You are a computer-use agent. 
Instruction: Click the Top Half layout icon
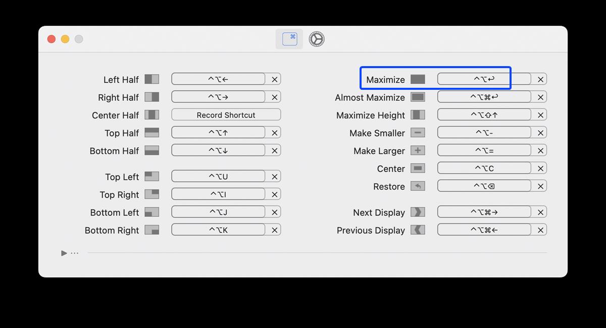click(x=152, y=133)
